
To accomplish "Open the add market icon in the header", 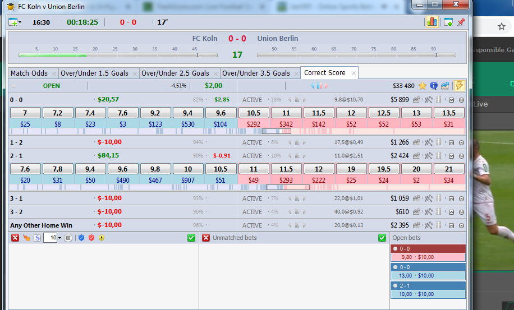I will [x=14, y=22].
